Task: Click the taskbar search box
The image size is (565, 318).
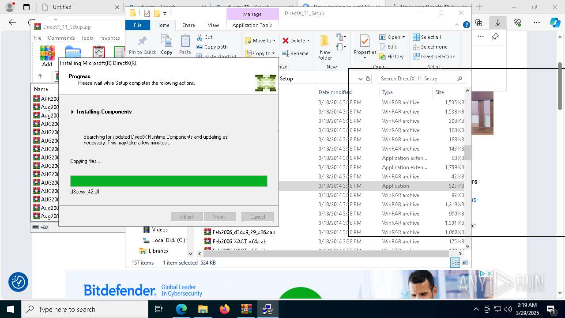Action: [85, 309]
